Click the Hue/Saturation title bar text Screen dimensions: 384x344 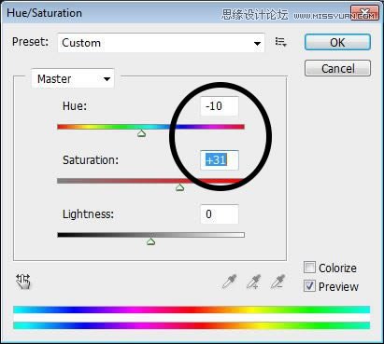point(44,13)
